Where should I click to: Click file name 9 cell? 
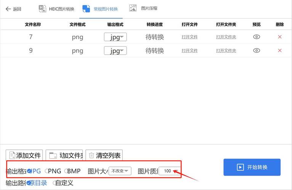pos(31,50)
